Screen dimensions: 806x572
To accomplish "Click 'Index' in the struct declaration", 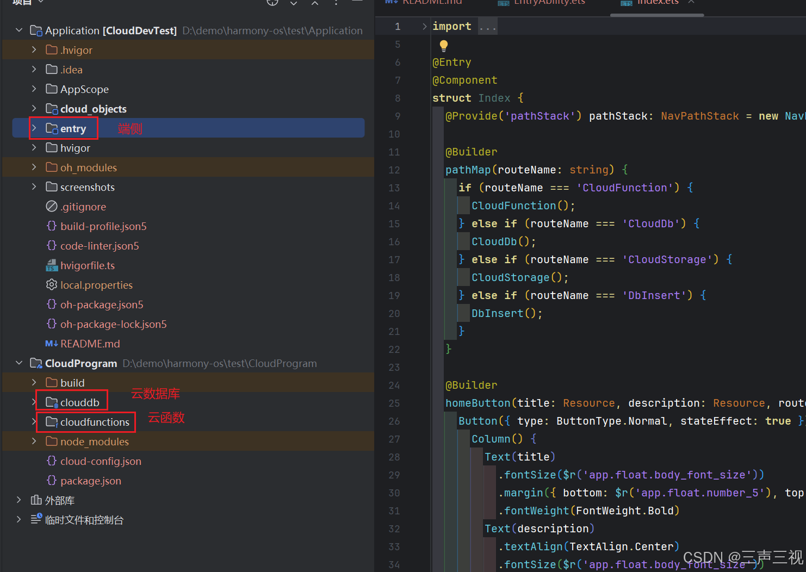I will tap(494, 98).
